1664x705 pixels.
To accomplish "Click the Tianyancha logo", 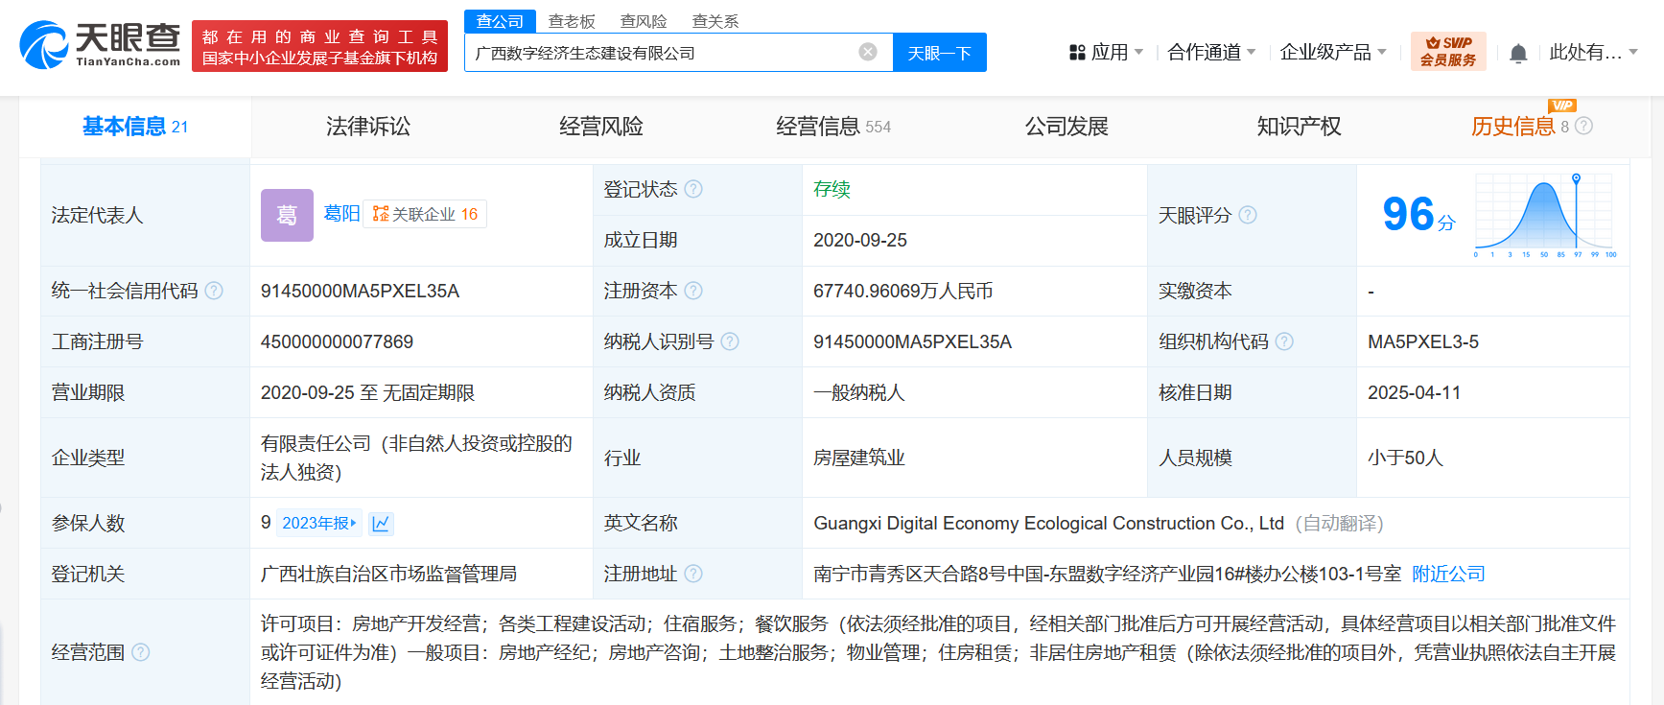I will 100,45.
